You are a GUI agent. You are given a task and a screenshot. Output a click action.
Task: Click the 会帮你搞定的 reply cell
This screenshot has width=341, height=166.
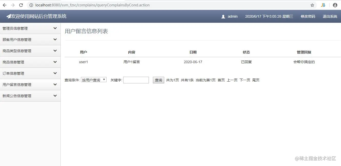tap(304, 62)
